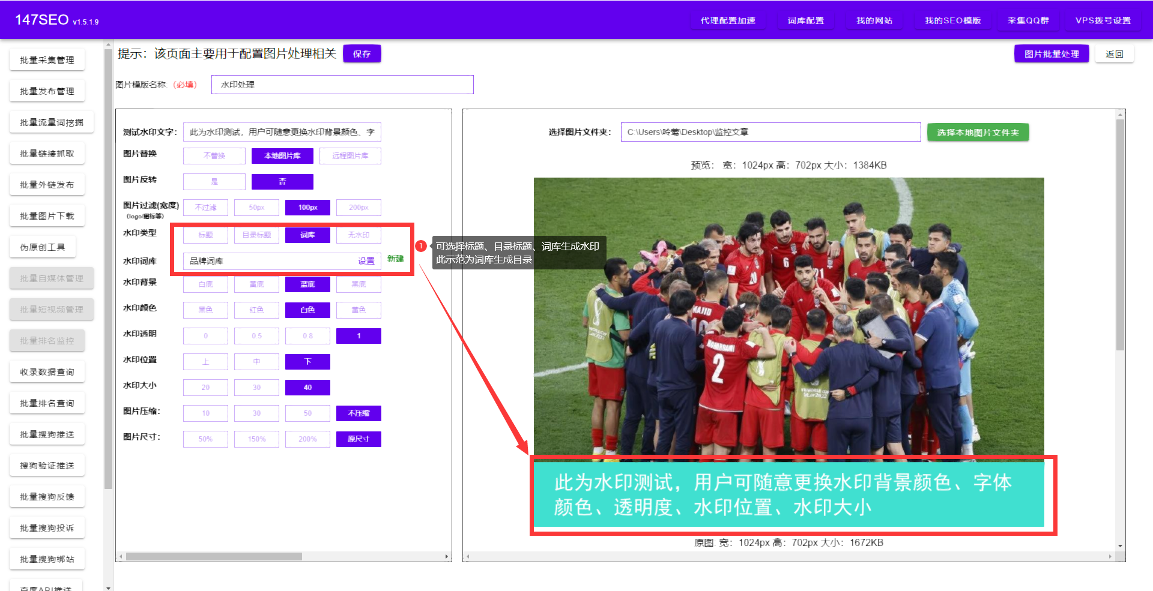Open 搜狗验证推送 in the sidebar

[x=47, y=466]
